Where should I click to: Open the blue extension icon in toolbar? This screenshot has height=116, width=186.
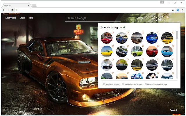178,10
